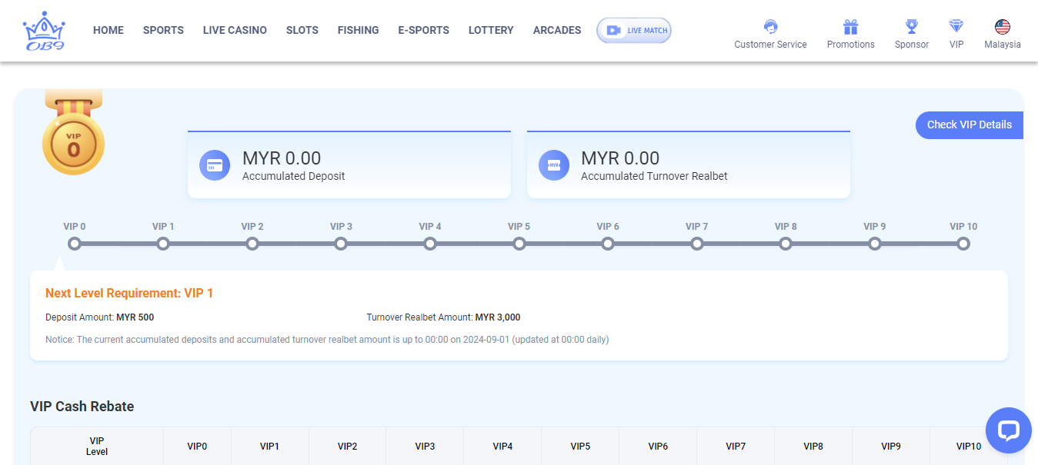
Task: Navigate to the LOTTERY page
Action: click(491, 30)
